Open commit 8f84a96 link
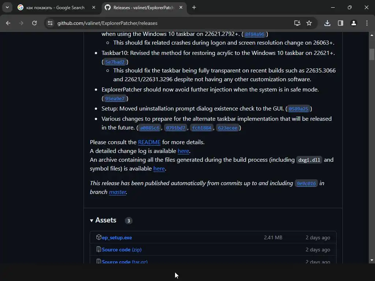The width and height of the screenshot is (375, 281). pos(255,34)
